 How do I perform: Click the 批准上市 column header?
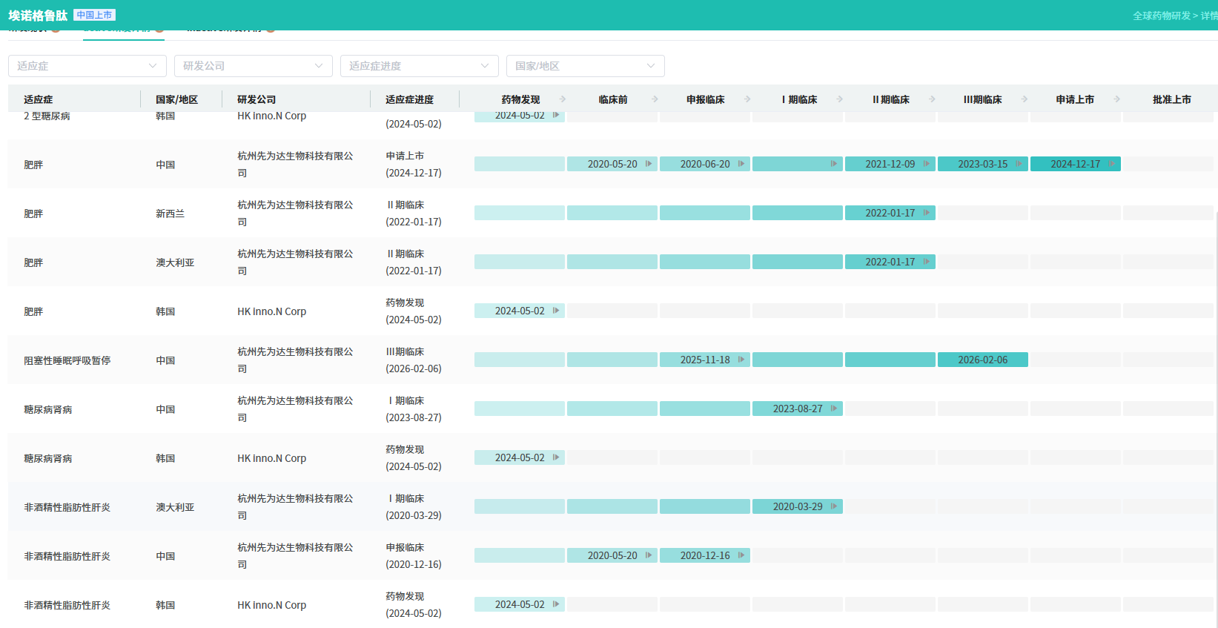click(1171, 99)
